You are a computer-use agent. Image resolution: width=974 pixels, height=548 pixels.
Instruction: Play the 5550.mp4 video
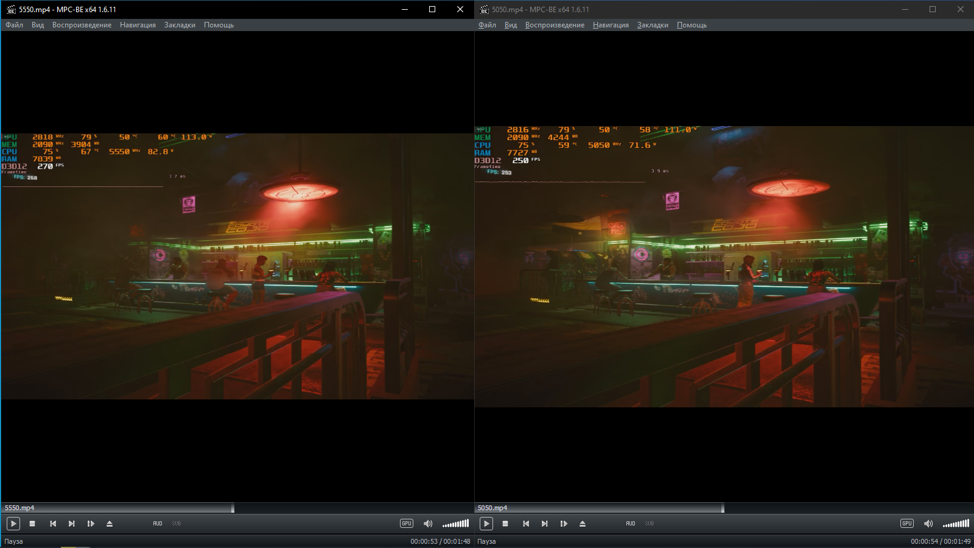click(13, 524)
